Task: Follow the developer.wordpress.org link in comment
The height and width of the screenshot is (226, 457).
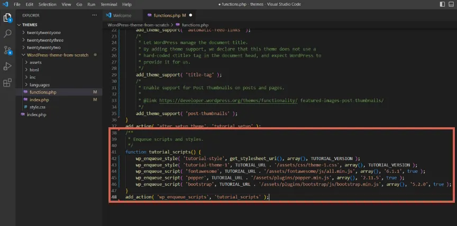Action: tap(229, 101)
